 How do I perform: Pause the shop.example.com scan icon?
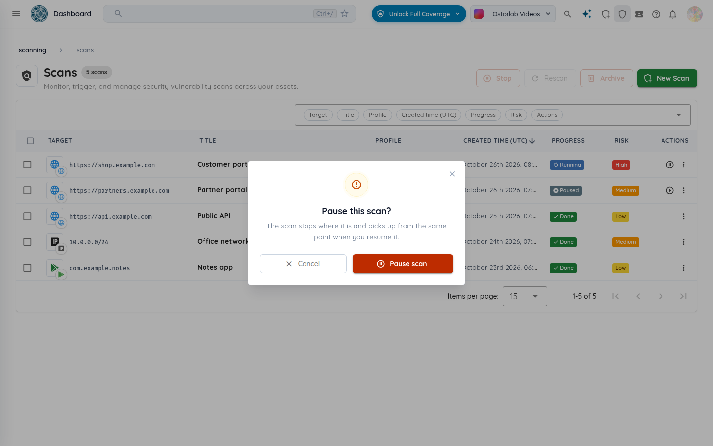[670, 165]
